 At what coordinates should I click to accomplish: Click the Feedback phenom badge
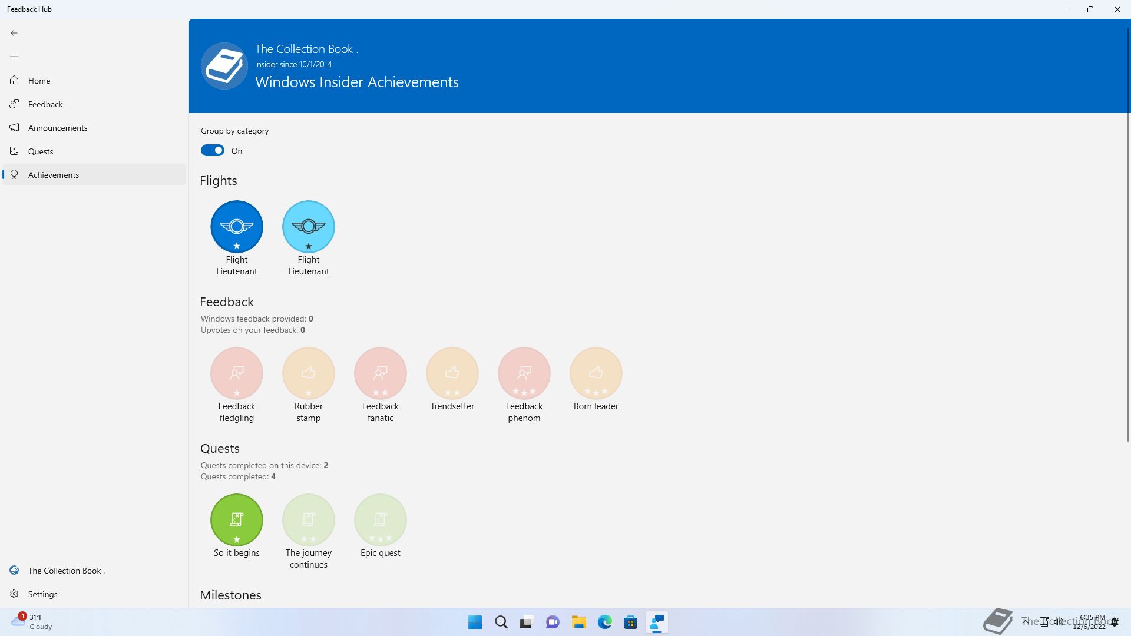coord(524,373)
